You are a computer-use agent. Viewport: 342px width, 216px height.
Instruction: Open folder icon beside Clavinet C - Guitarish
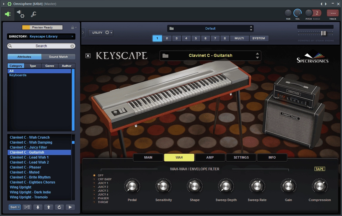tap(165, 56)
